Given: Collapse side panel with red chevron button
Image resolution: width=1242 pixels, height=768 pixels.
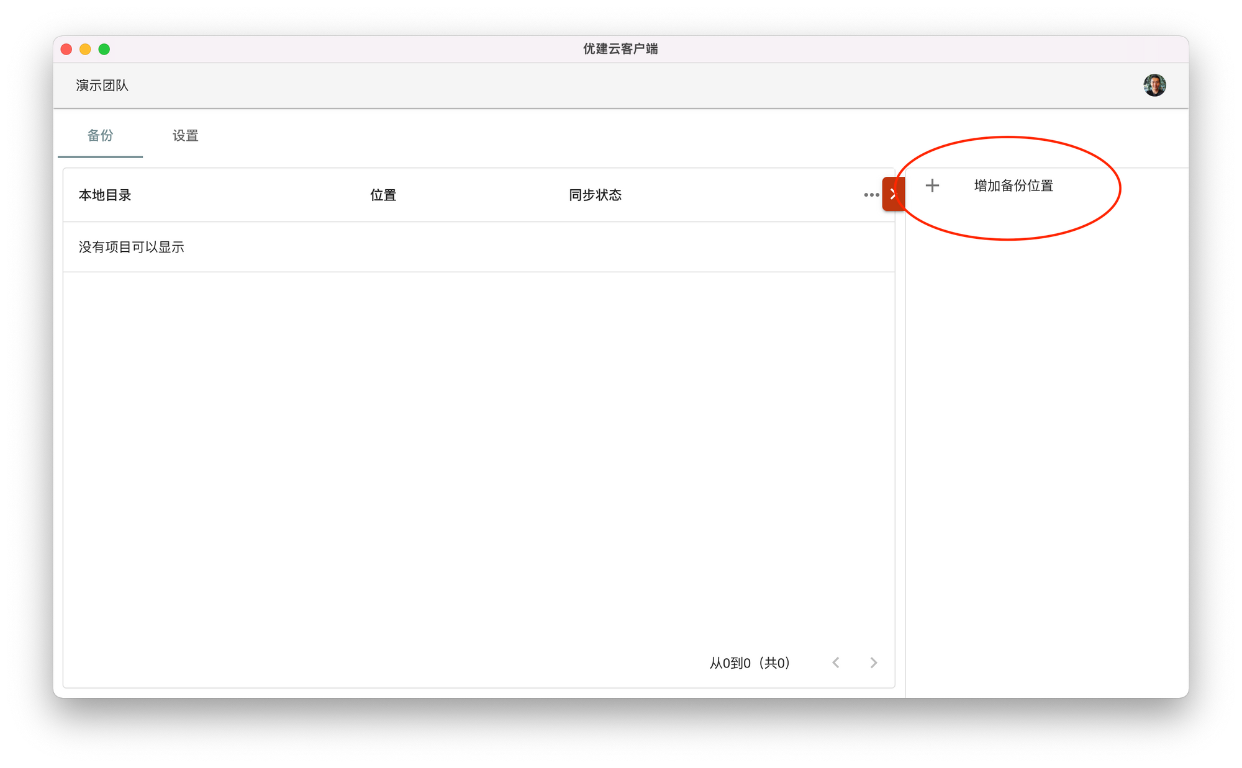Looking at the screenshot, I should 893,194.
